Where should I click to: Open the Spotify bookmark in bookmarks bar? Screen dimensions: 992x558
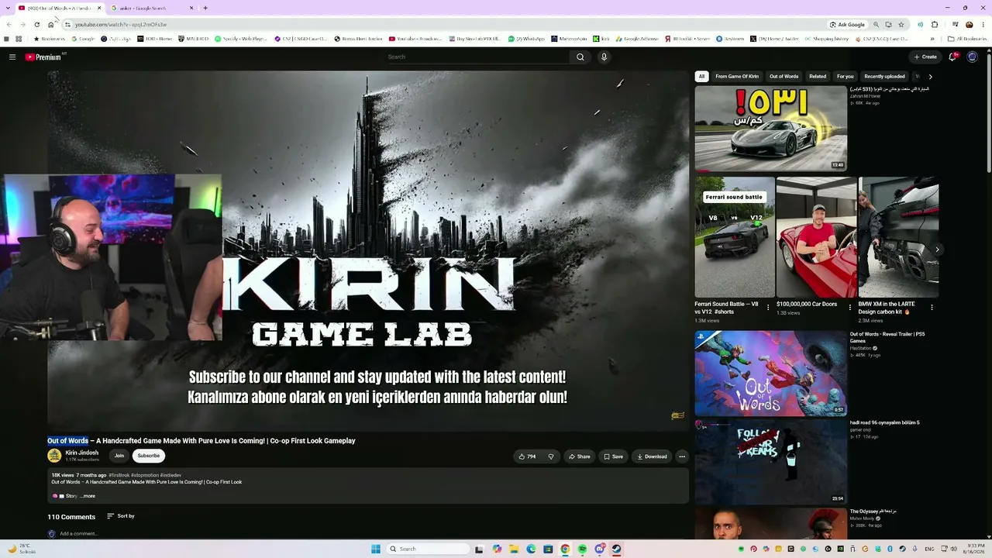pyautogui.click(x=241, y=38)
